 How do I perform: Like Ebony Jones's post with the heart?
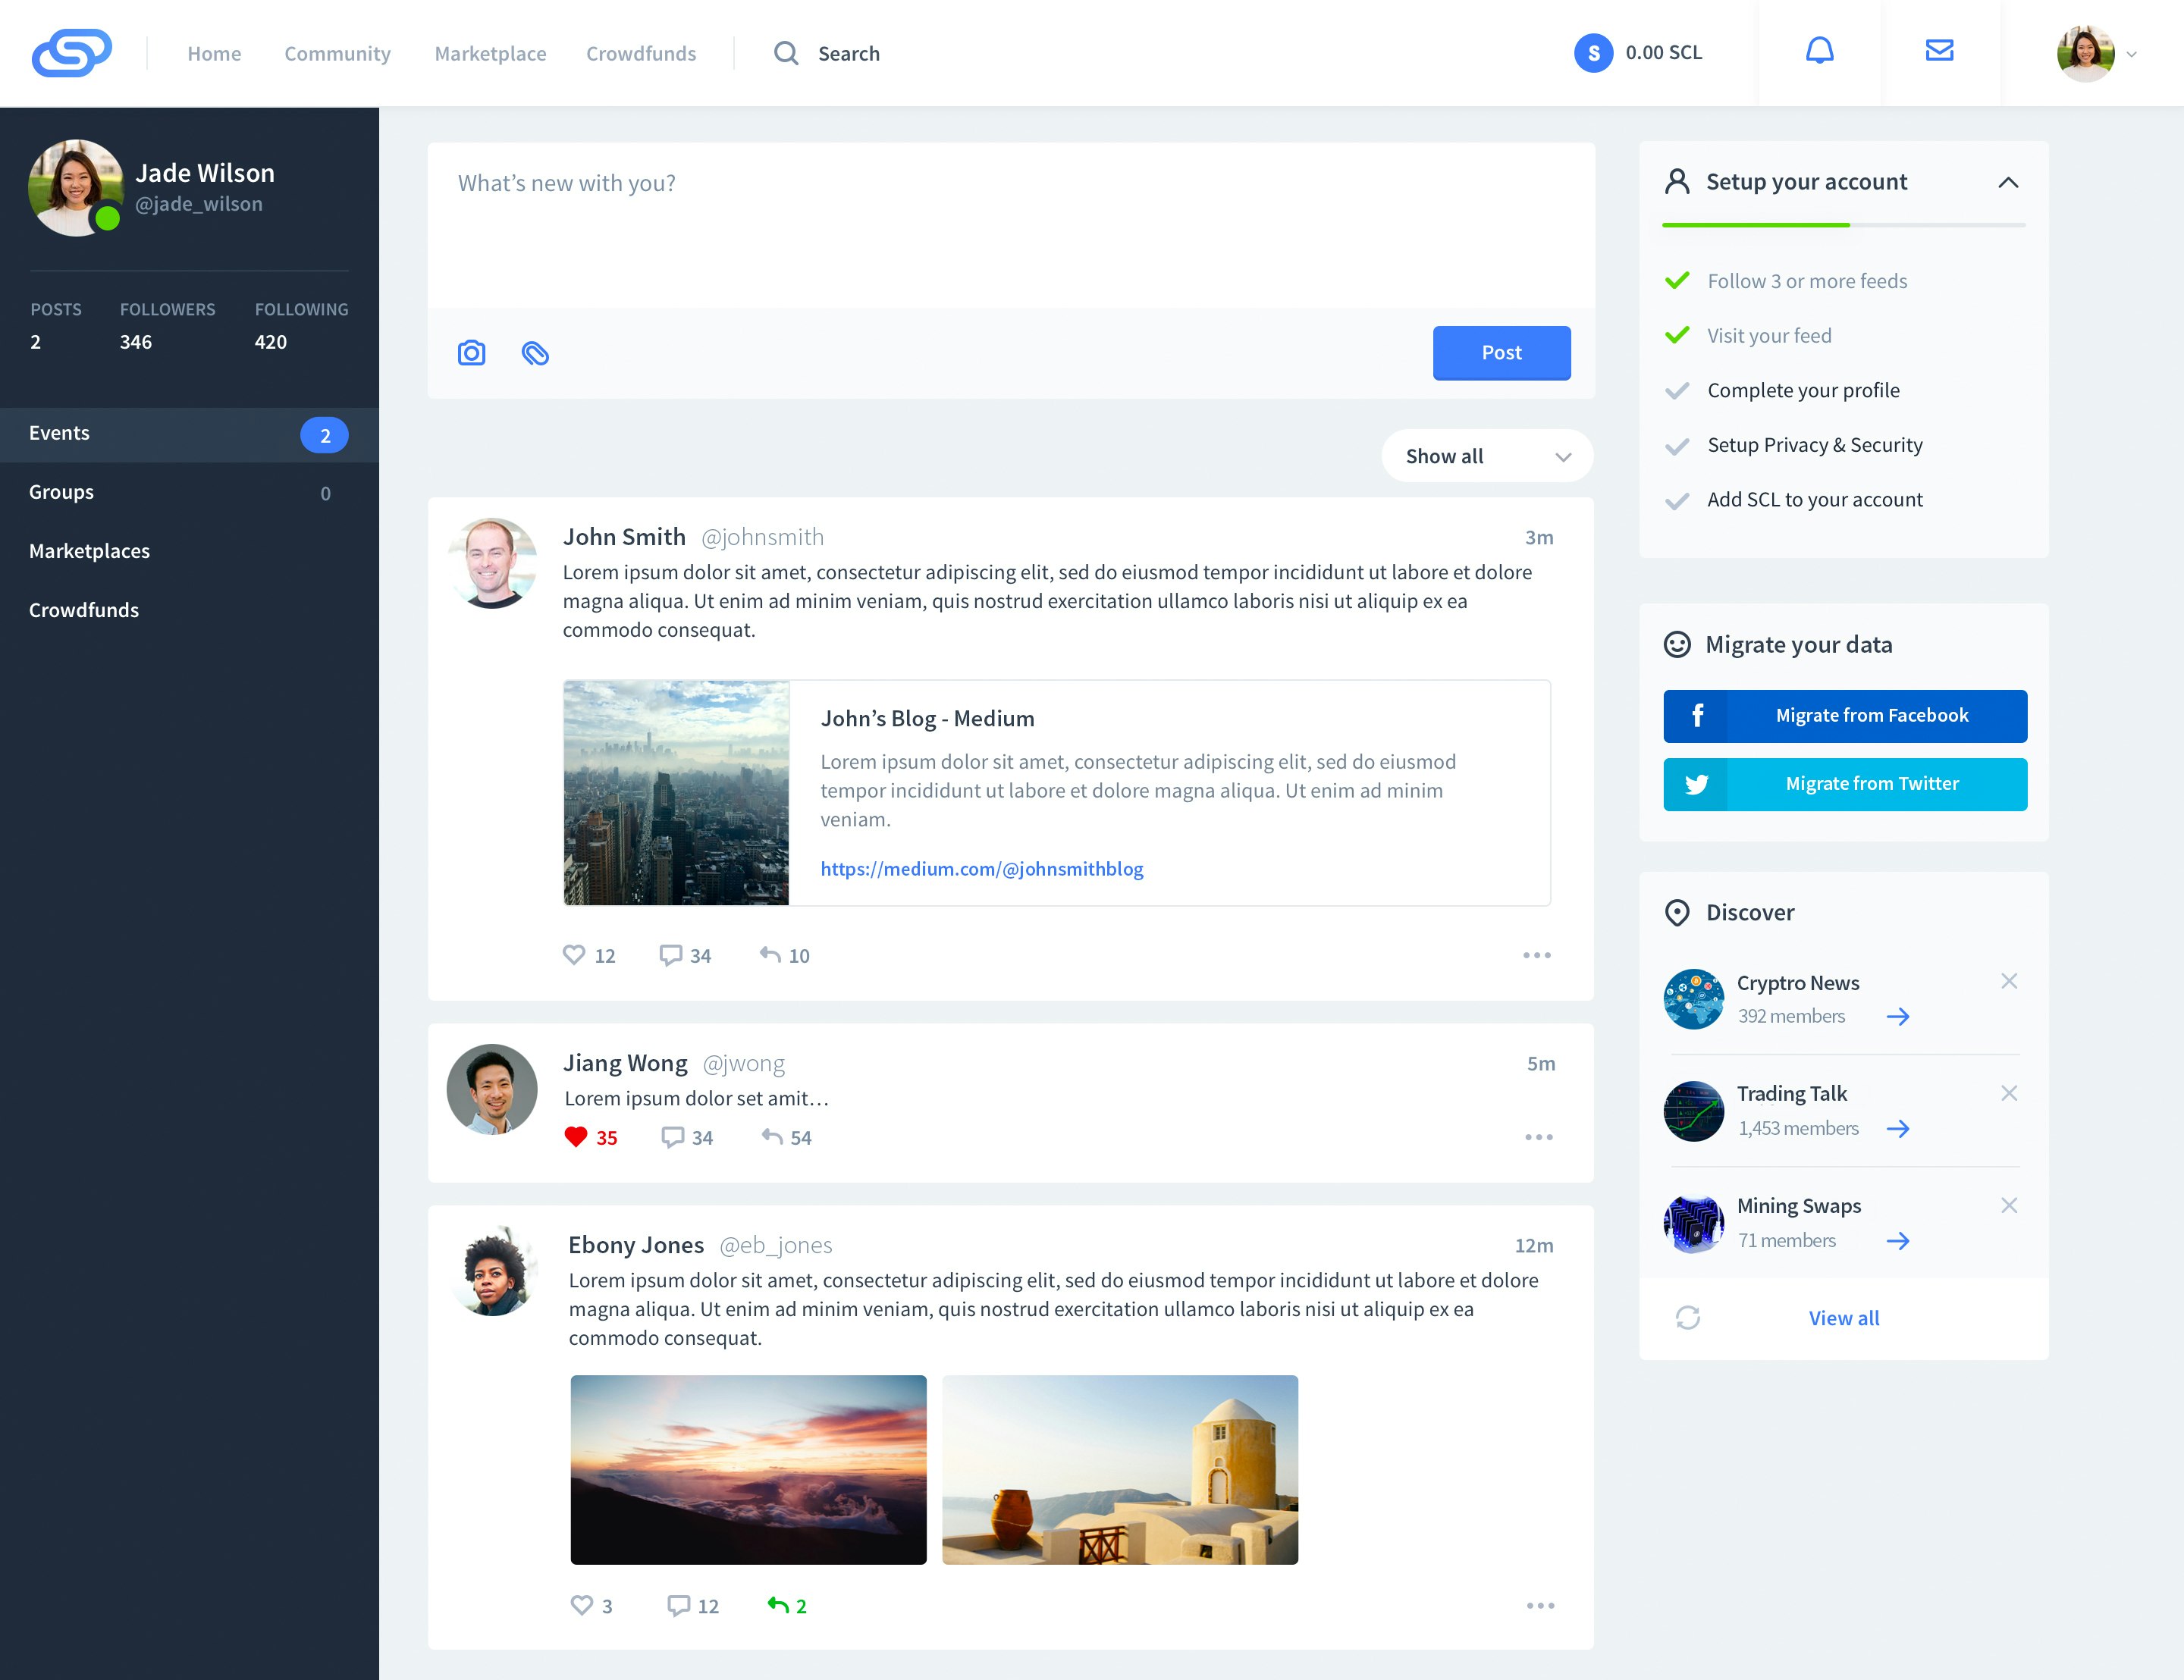(x=582, y=1604)
